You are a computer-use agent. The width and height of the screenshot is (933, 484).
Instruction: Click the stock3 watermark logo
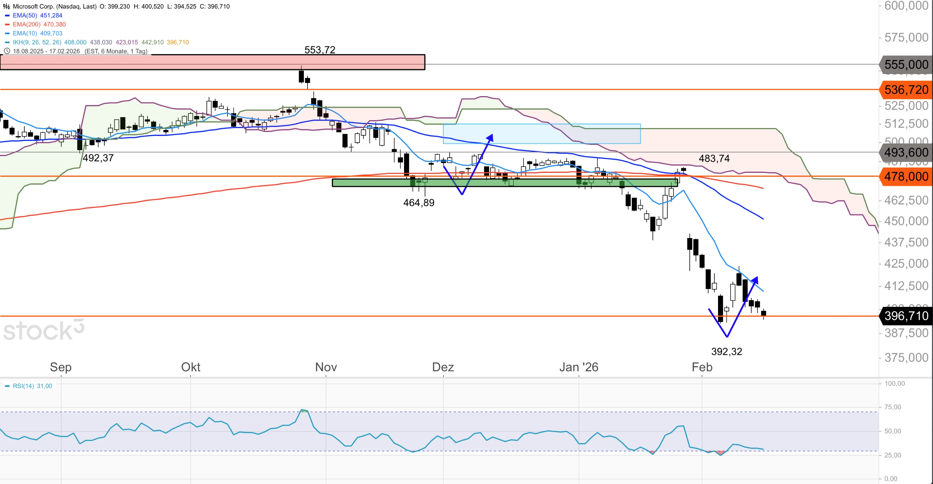click(43, 330)
